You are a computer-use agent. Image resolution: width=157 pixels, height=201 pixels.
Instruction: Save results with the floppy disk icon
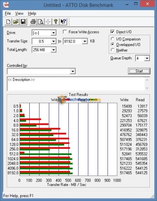point(23,22)
